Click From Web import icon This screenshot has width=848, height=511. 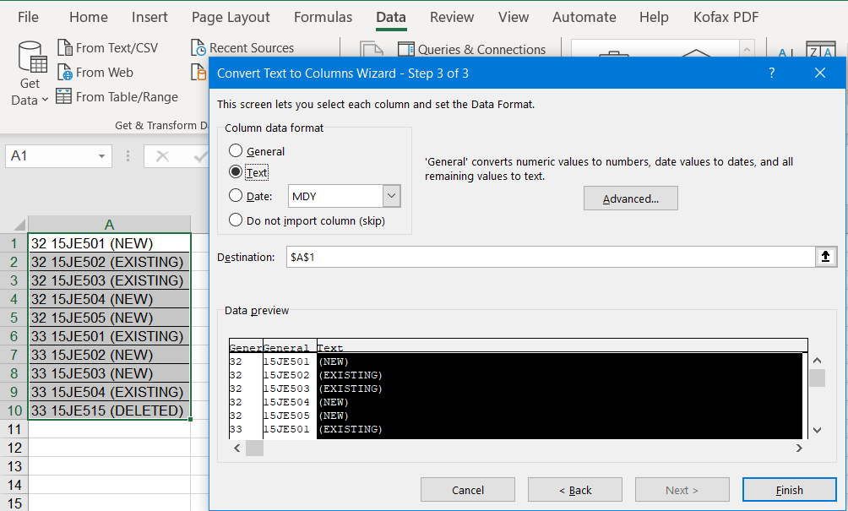[x=65, y=72]
